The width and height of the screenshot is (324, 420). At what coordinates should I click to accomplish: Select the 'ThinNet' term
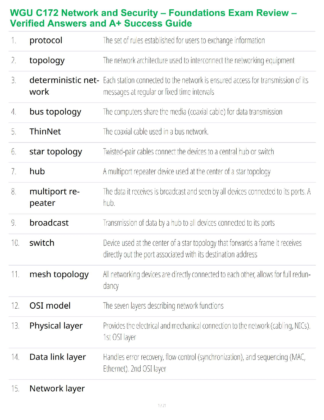[x=45, y=132]
